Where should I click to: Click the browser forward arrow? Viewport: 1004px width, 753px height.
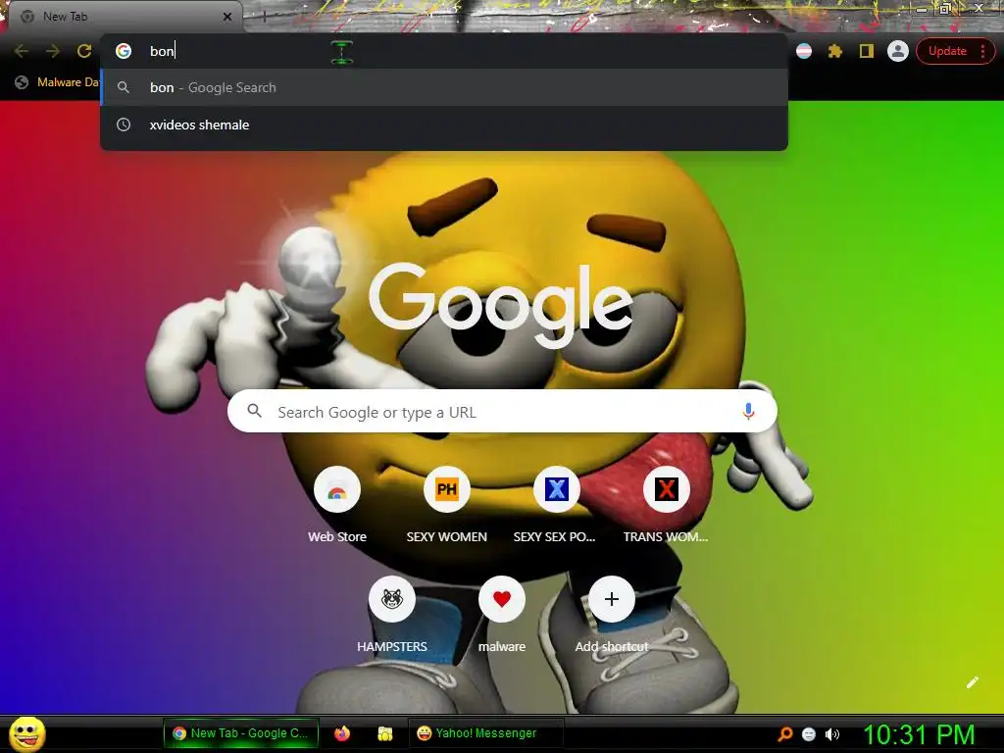point(53,51)
